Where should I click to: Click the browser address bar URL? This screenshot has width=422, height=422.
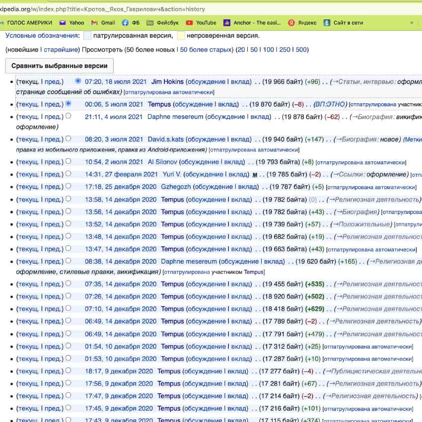[102, 9]
